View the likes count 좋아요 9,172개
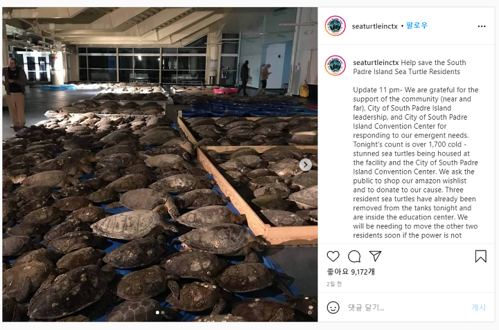Screen dimensions: 499x330 pos(351,272)
